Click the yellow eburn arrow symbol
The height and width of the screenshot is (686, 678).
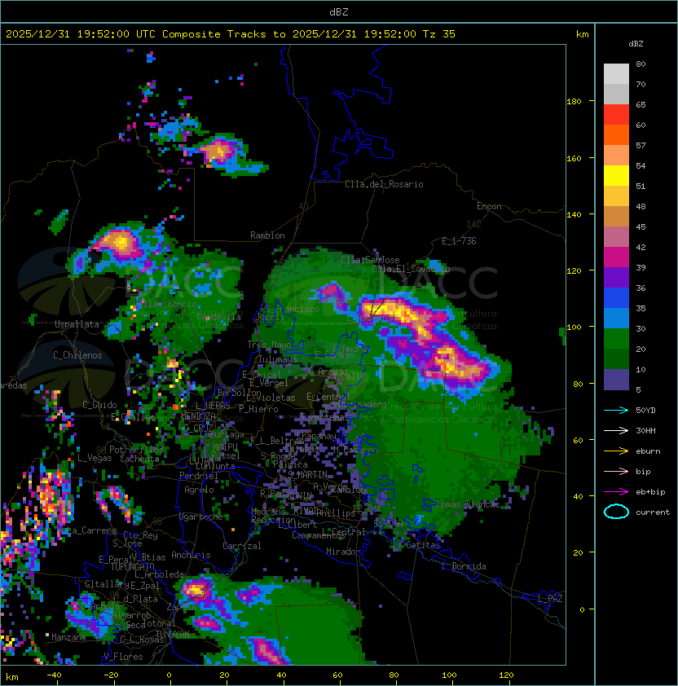[x=616, y=451]
